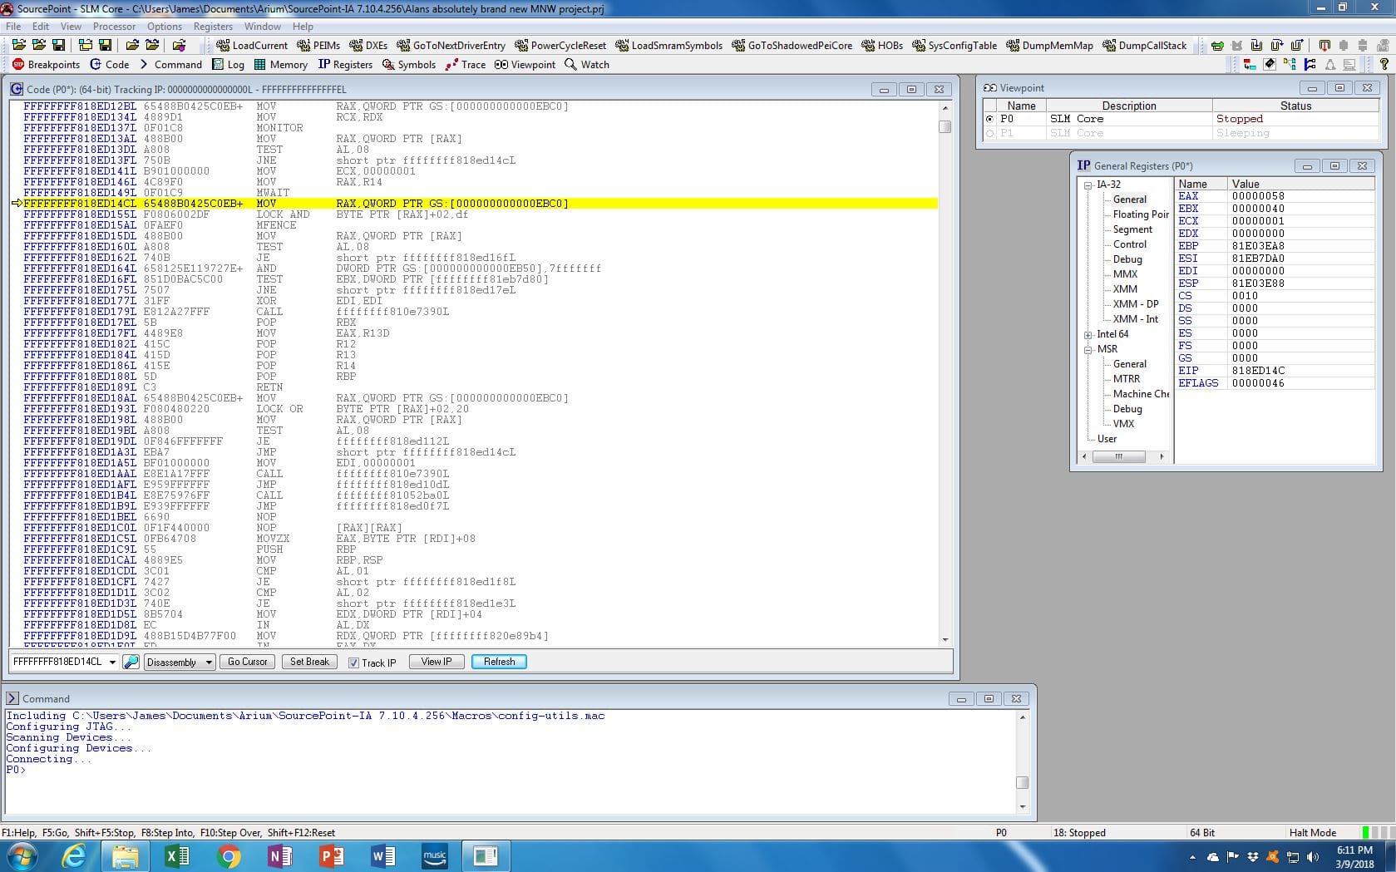Select MTRR under MSR in tree

(x=1127, y=379)
